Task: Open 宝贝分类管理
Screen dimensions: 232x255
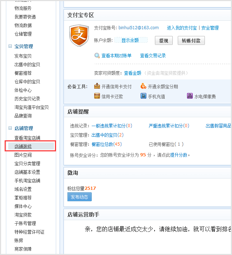Action: tap(27, 163)
